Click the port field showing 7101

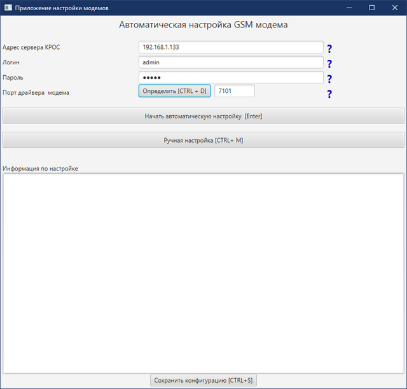point(234,91)
